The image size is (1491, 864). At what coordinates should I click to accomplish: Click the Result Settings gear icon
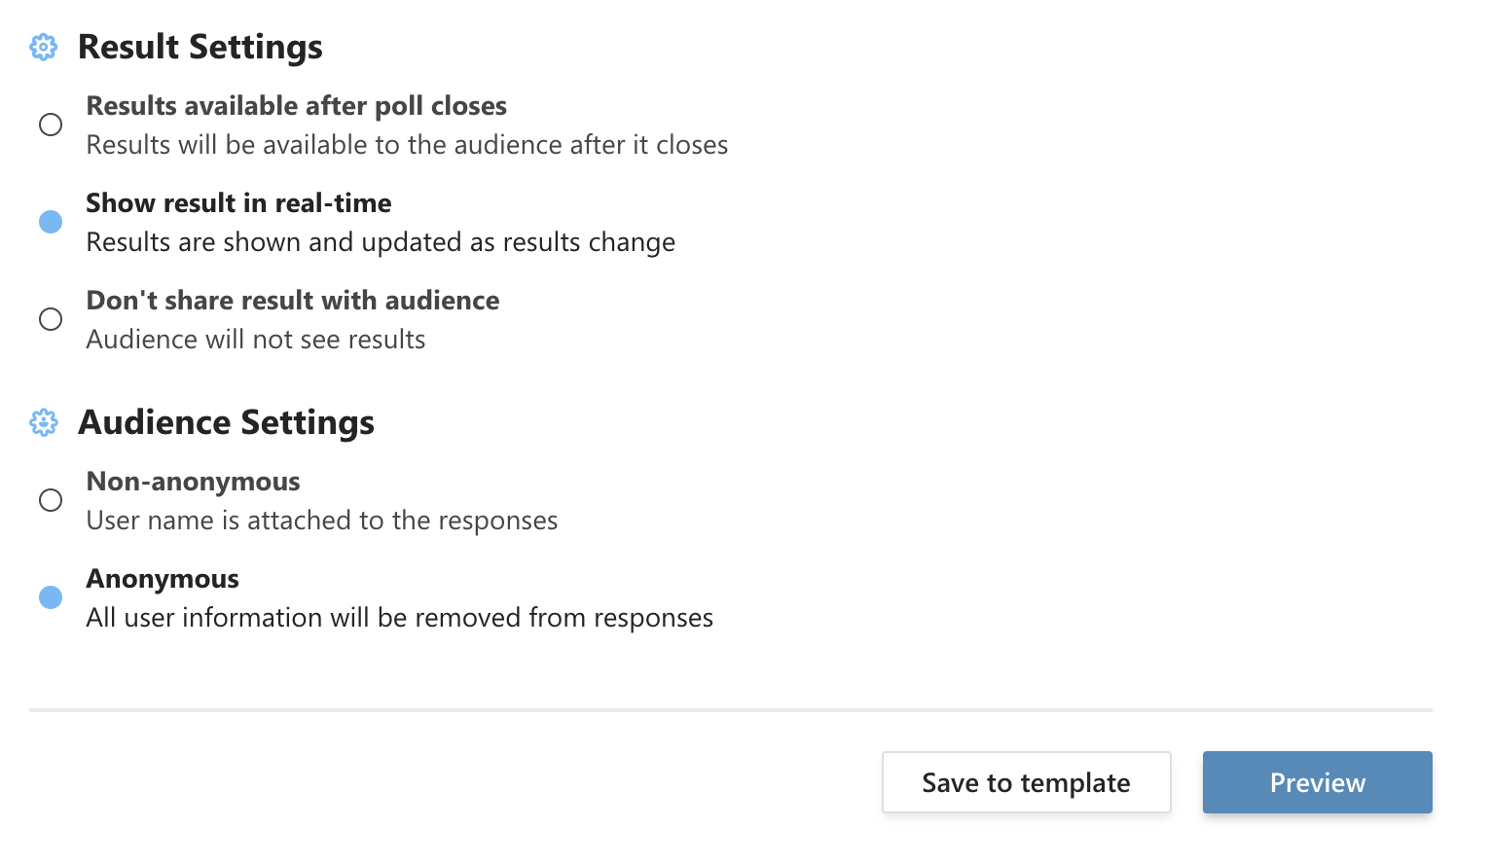coord(43,47)
